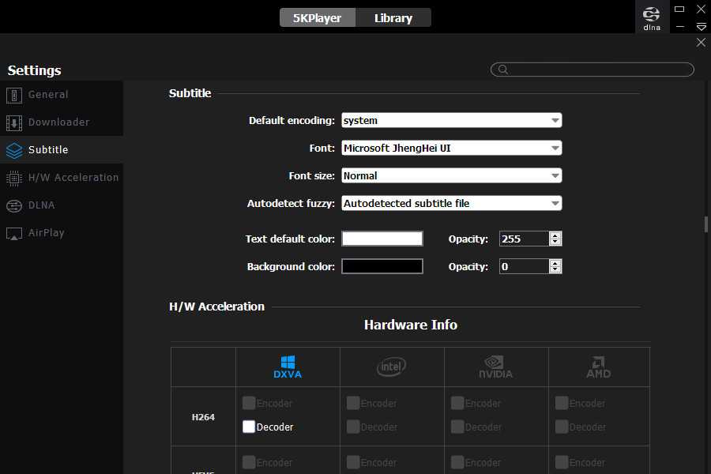
Task: Click the DLNA icon in title bar
Action: [651, 17]
